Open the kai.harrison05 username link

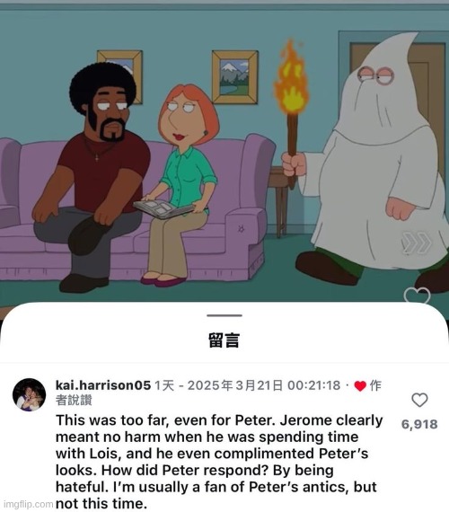click(103, 385)
